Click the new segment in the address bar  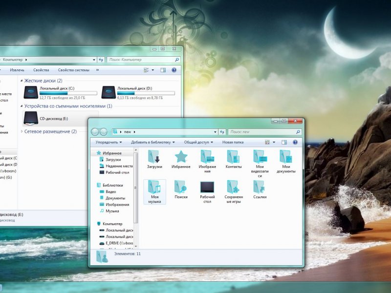(128, 132)
